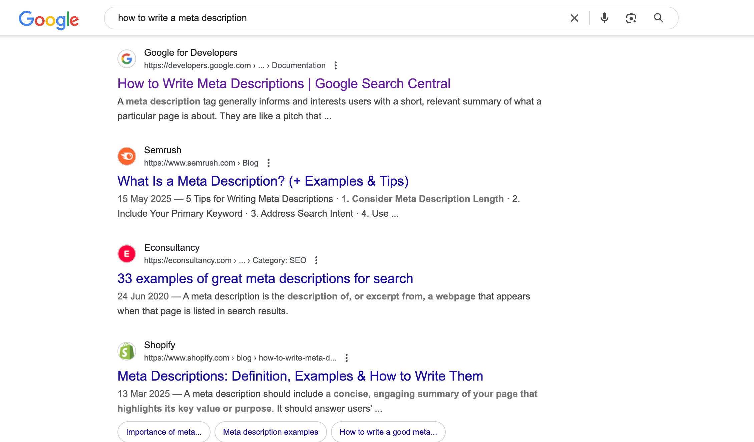Click the Shopify favicon
754x442 pixels.
[x=127, y=351]
